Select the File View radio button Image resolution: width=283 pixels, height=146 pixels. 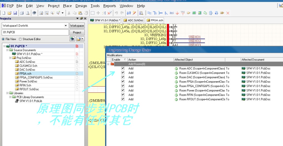[x=3, y=39]
